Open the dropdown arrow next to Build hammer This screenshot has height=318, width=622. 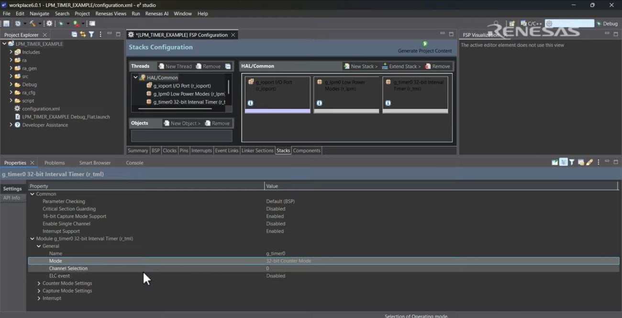click(40, 23)
